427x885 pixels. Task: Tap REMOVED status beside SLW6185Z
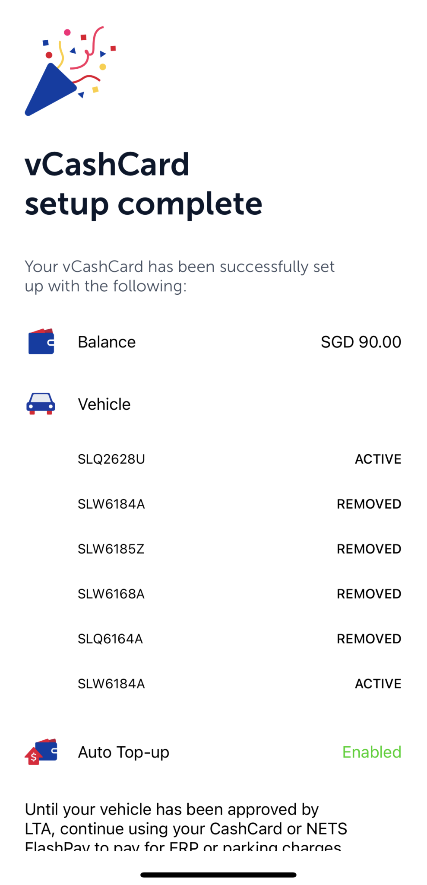click(x=369, y=548)
